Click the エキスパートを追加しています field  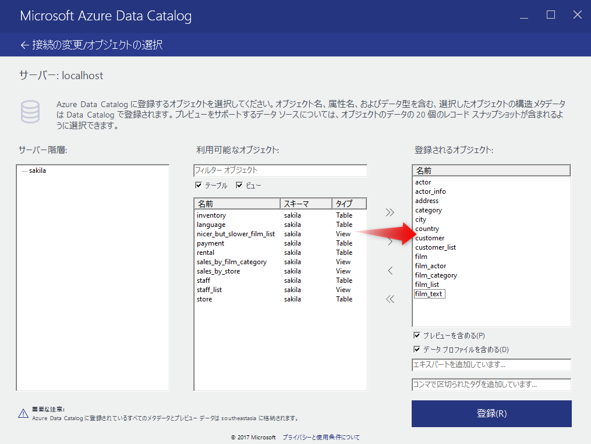click(x=491, y=364)
